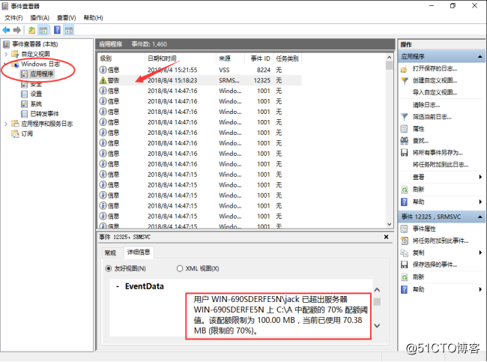Click 清除日志 action
This screenshot has width=487, height=362.
(426, 105)
